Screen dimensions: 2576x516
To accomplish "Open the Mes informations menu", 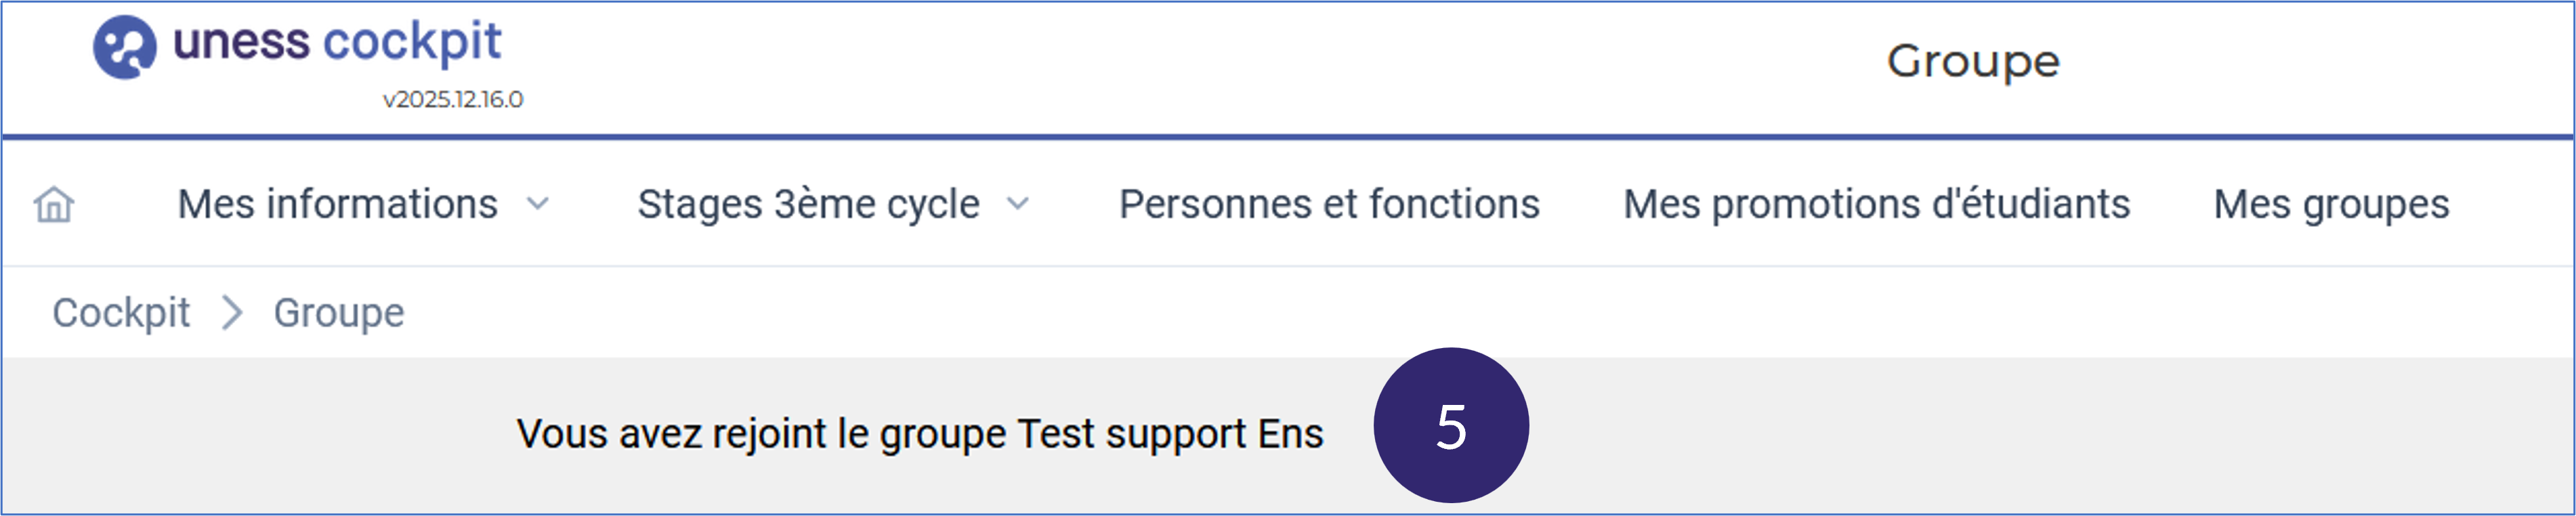I will pyautogui.click(x=337, y=205).
